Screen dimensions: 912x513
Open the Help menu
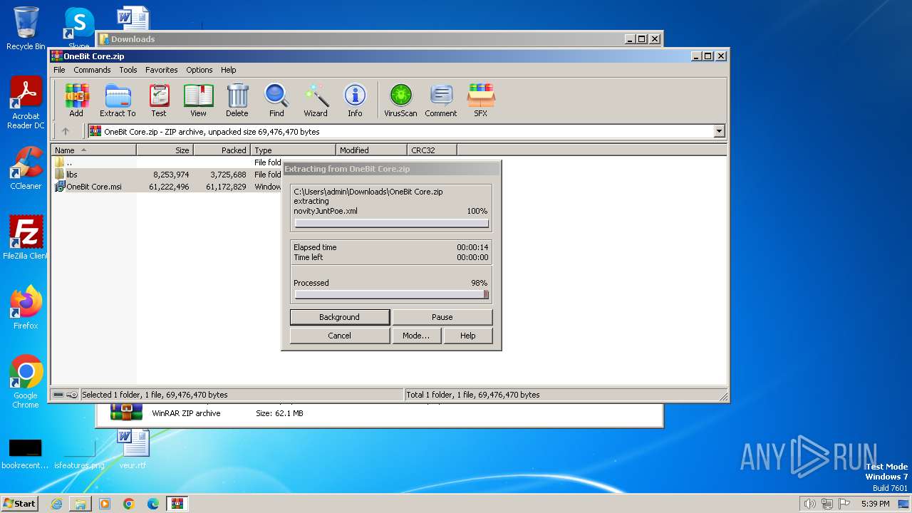pyautogui.click(x=228, y=70)
